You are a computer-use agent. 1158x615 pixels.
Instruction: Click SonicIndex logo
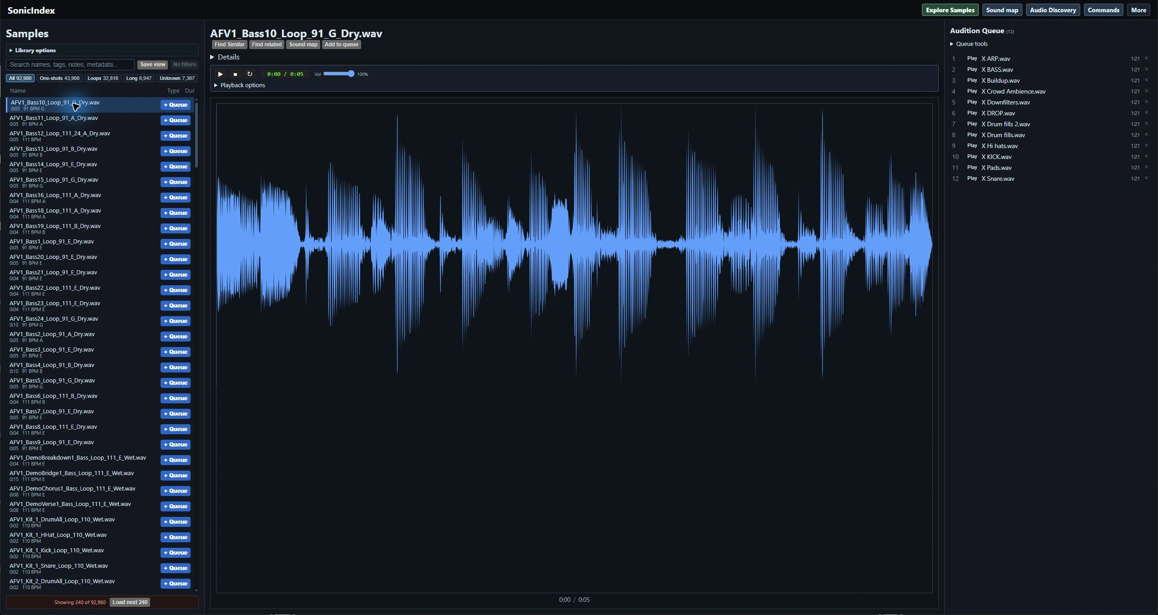(31, 10)
